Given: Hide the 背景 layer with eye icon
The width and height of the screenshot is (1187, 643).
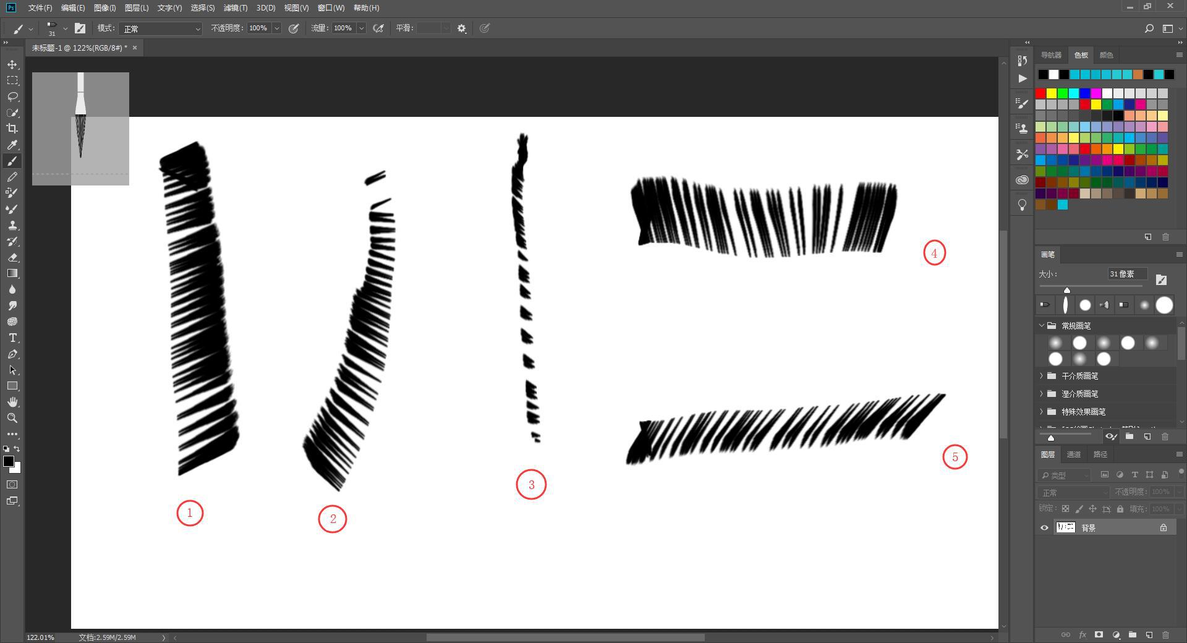Looking at the screenshot, I should pos(1045,527).
